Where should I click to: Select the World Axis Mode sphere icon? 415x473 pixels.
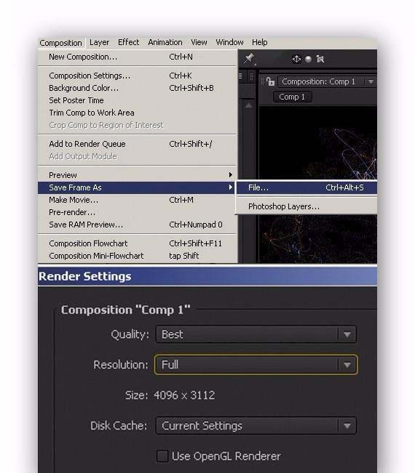[x=308, y=59]
